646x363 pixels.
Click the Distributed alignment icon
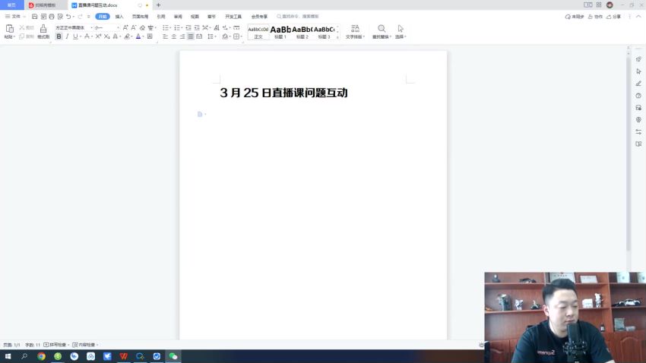(199, 36)
